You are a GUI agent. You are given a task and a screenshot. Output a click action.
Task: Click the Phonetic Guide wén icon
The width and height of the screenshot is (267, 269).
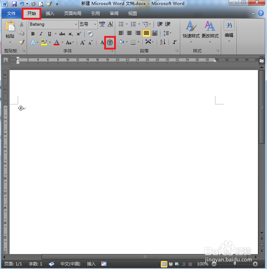pyautogui.click(x=102, y=24)
